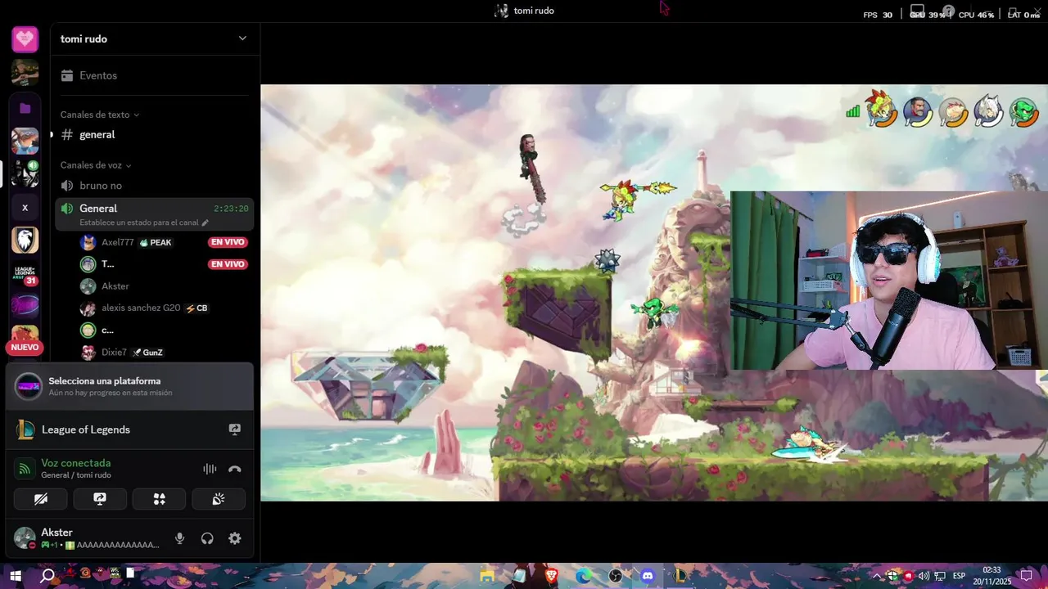The height and width of the screenshot is (589, 1048).
Task: Open the soundboard in voice panel
Action: click(219, 499)
